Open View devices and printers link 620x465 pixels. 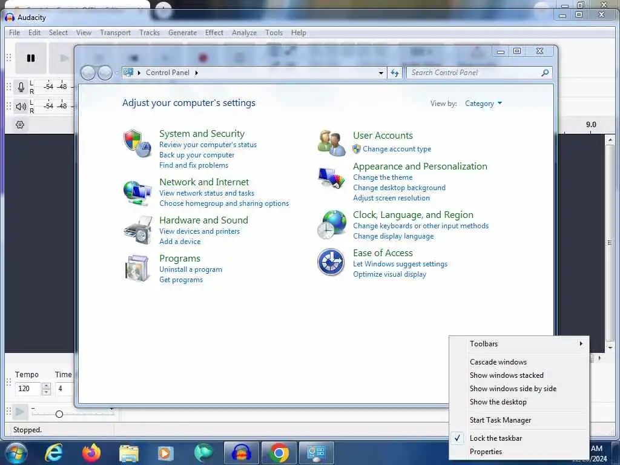[200, 231]
